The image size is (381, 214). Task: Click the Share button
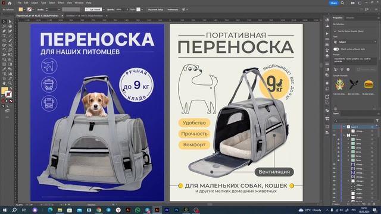click(x=333, y=3)
